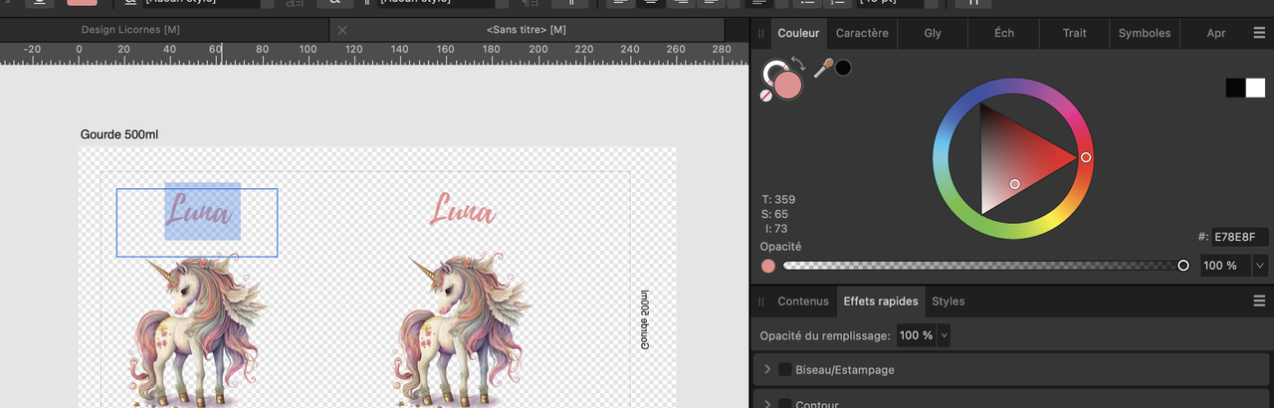Image resolution: width=1274 pixels, height=408 pixels.
Task: Click the Couleur panel grip handle
Action: point(761,33)
